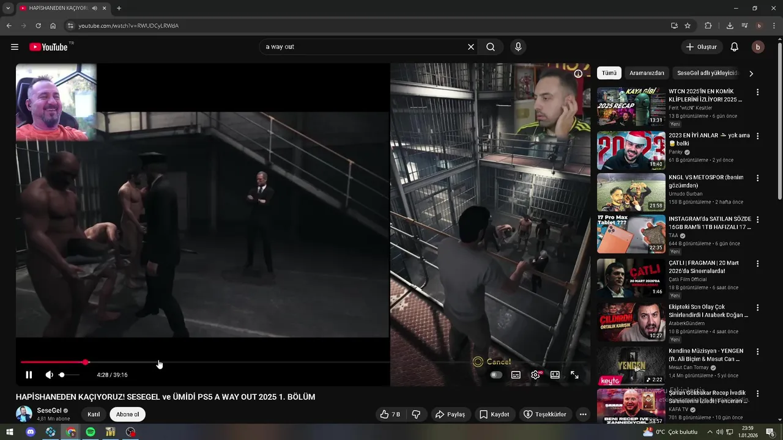Focus the browser address bar
The width and height of the screenshot is (783, 440).
point(367,26)
